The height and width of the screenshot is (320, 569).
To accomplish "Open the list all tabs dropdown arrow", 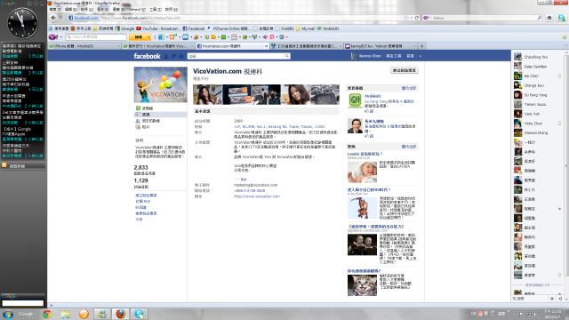I will click(565, 46).
